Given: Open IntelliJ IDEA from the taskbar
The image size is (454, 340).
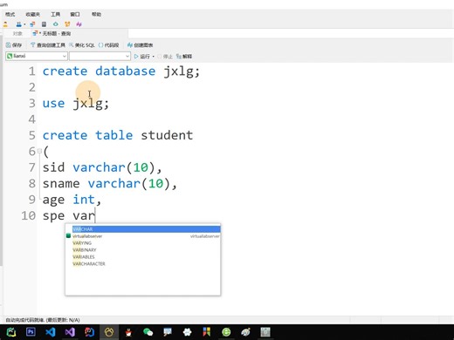Looking at the screenshot, I should pos(89,332).
